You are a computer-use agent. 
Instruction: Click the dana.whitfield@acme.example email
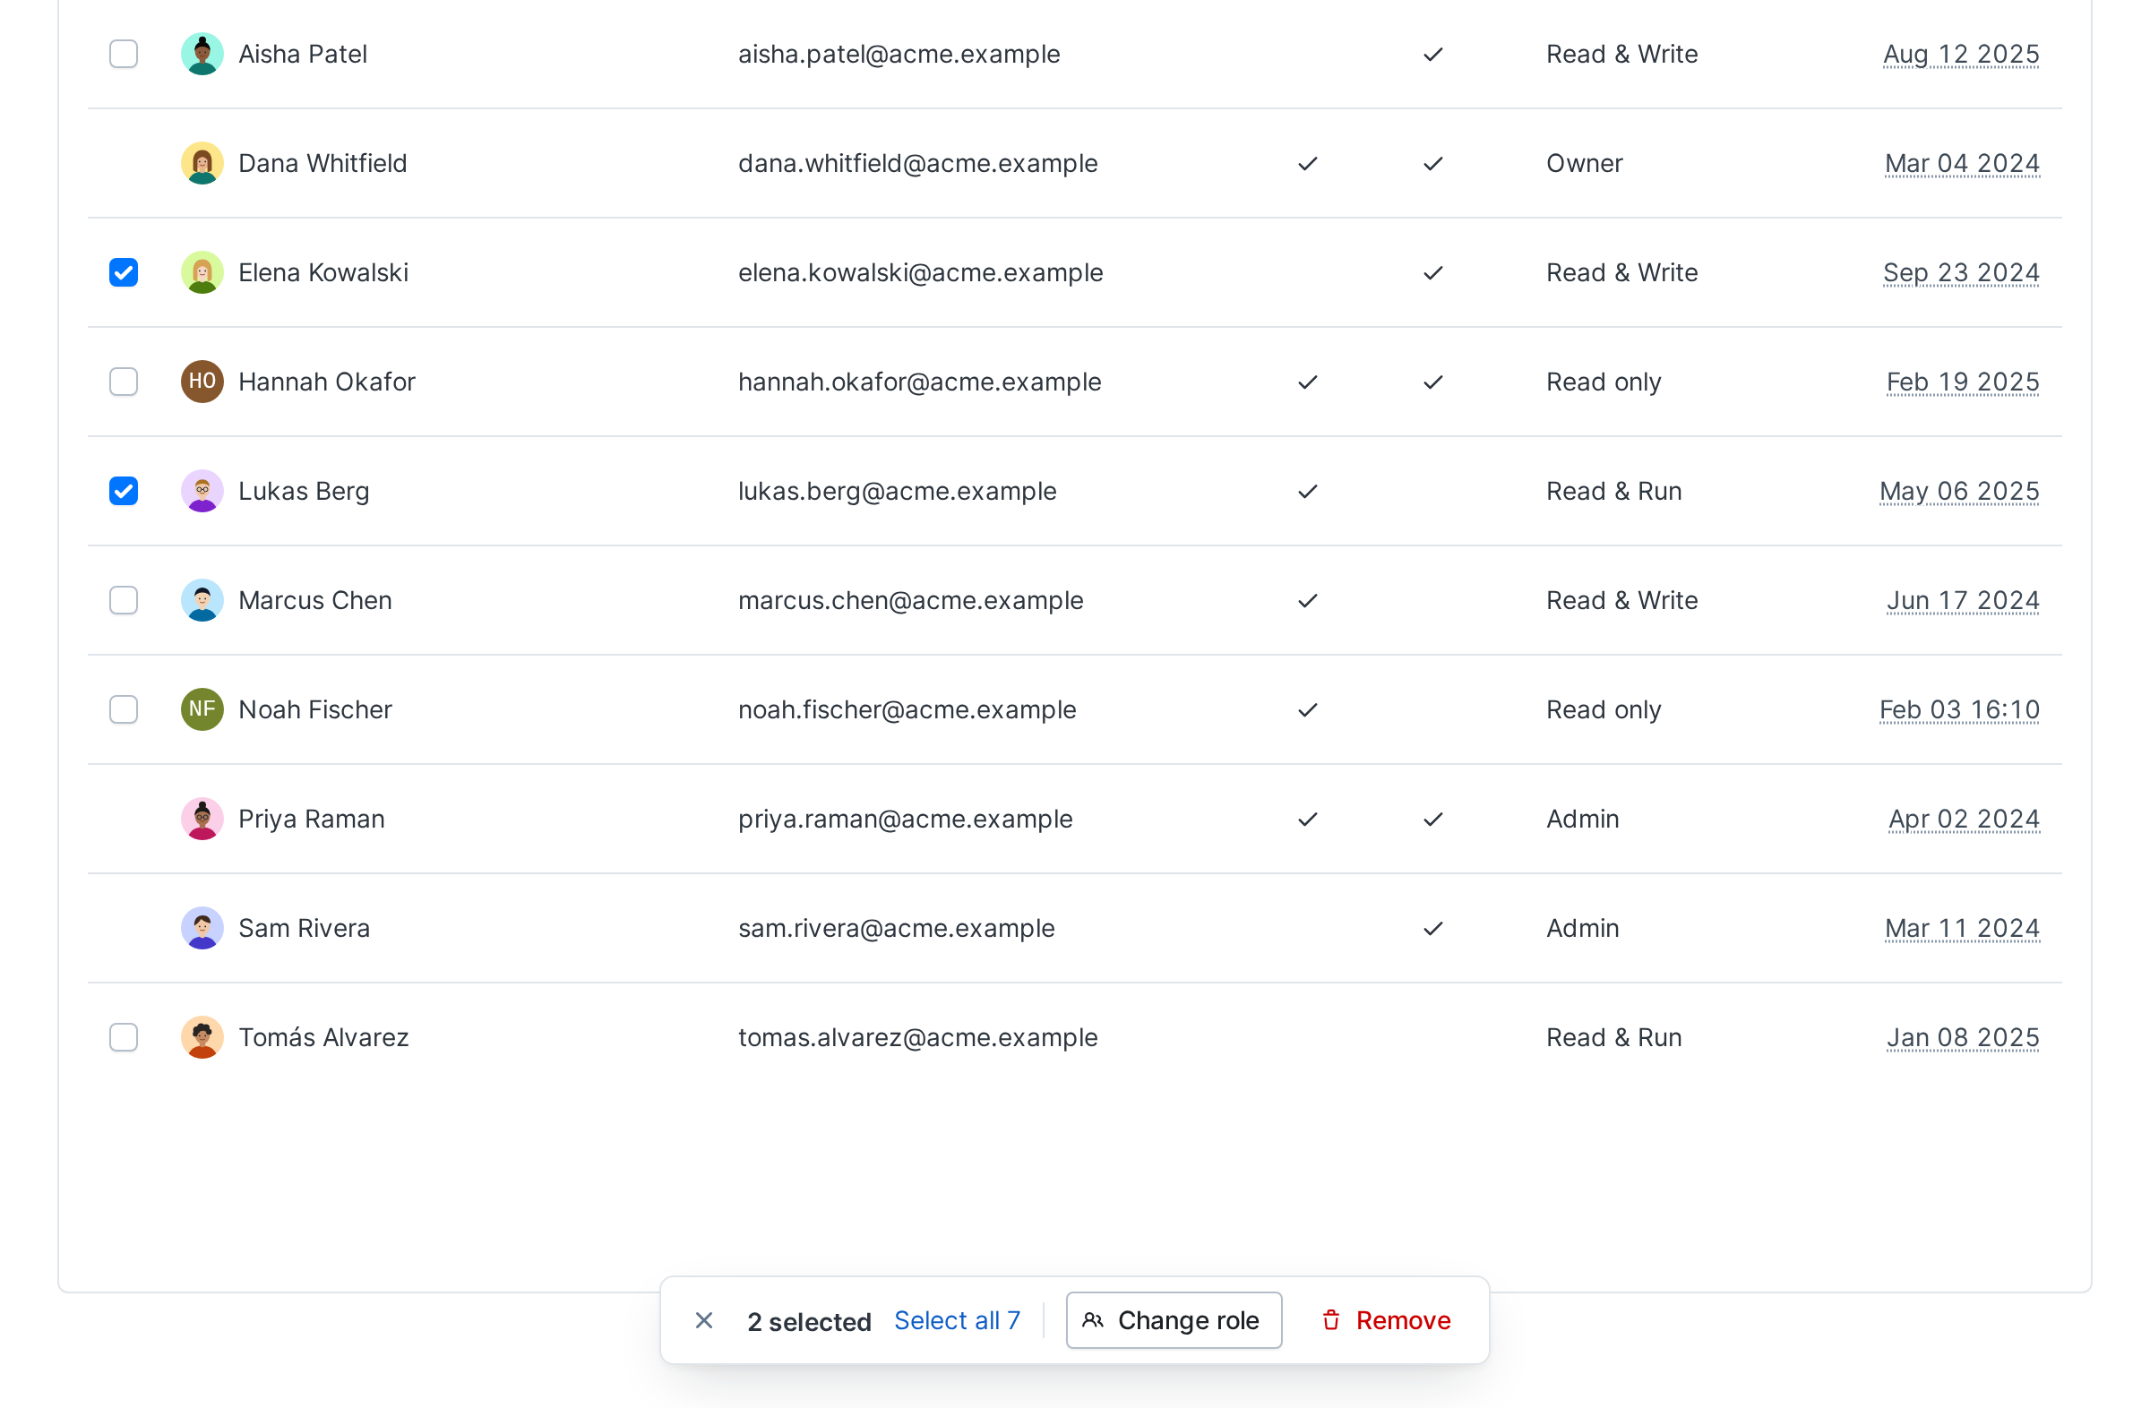pos(918,164)
